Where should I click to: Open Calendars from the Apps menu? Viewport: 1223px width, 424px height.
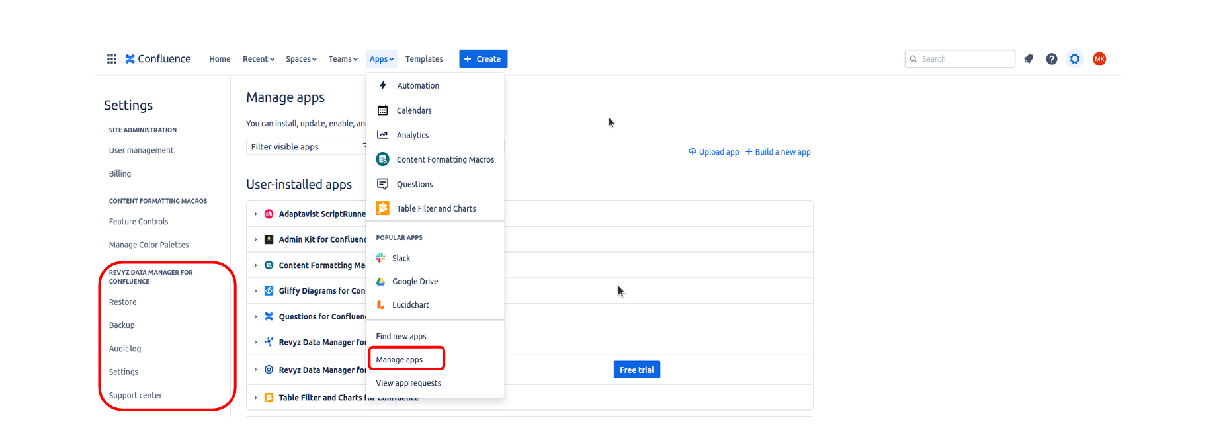pos(414,110)
